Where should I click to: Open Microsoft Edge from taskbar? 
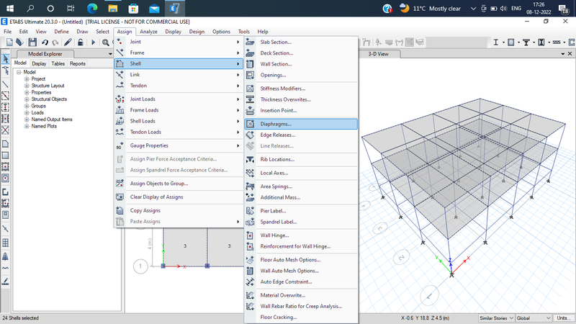92,8
